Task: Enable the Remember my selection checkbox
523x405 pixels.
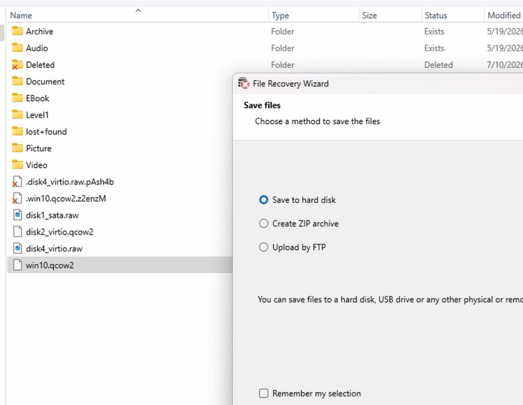Action: pyautogui.click(x=264, y=394)
